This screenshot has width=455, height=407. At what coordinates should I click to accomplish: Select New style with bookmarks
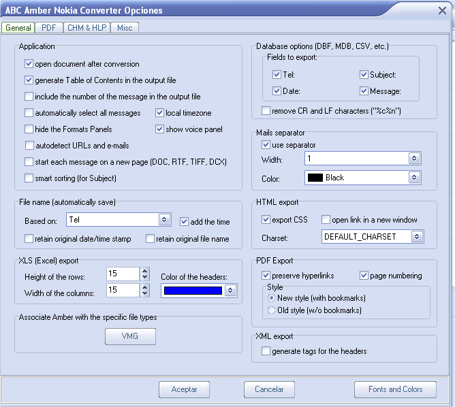coord(271,297)
